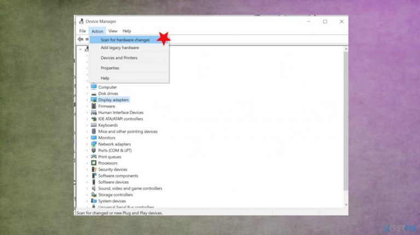Viewport: 420px width, 235px height.
Task: Open the Help menu in menu bar
Action: (x=127, y=31)
